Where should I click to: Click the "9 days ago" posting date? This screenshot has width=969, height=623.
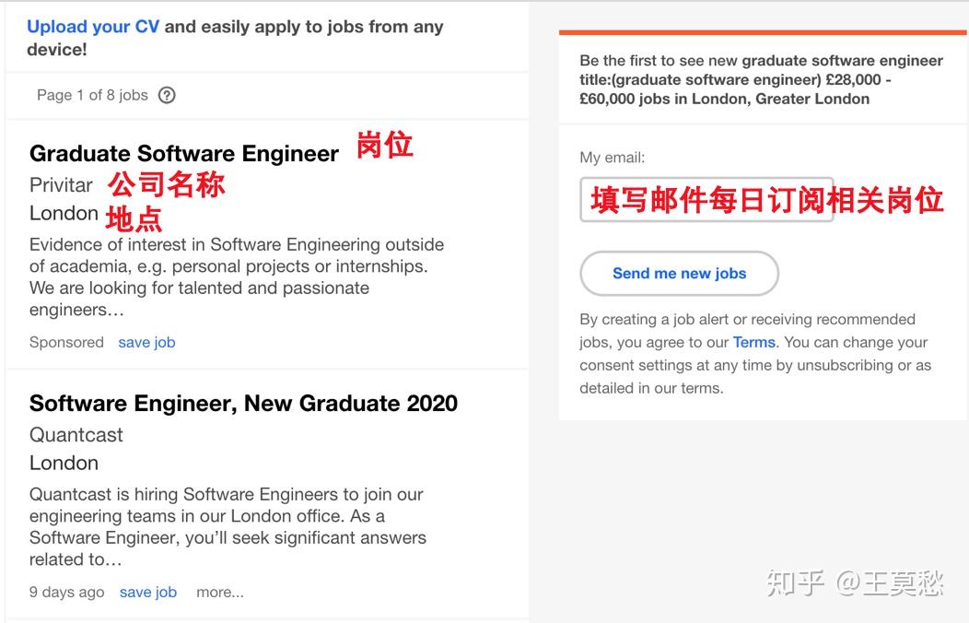(x=66, y=593)
